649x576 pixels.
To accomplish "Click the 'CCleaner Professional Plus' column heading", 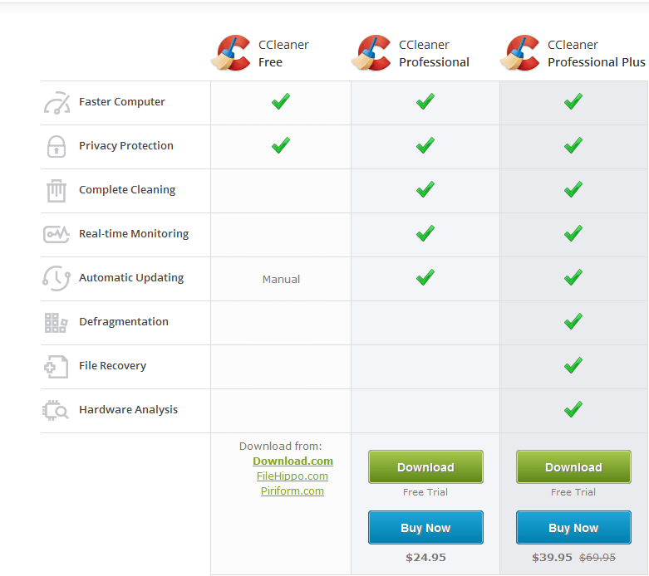I will (x=597, y=53).
